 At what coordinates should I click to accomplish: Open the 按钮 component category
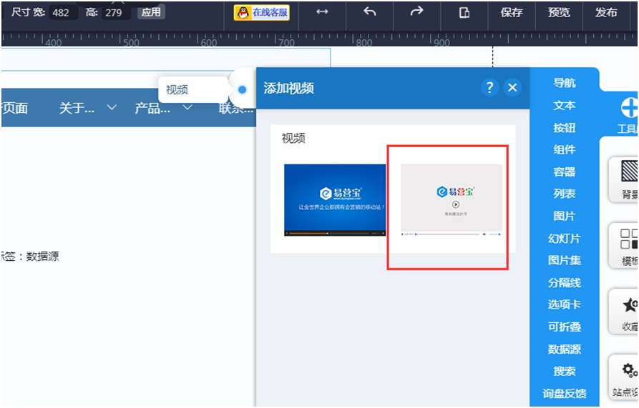(565, 128)
